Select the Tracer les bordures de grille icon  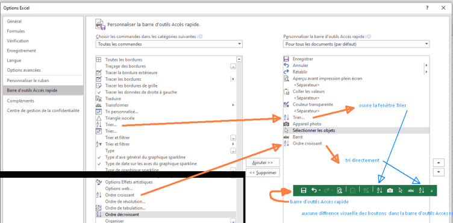click(99, 86)
